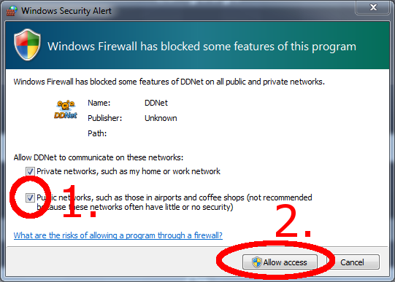Screen dimensions: 395x282
Task: Click the blocked features banner heading
Action: pyautogui.click(x=202, y=47)
